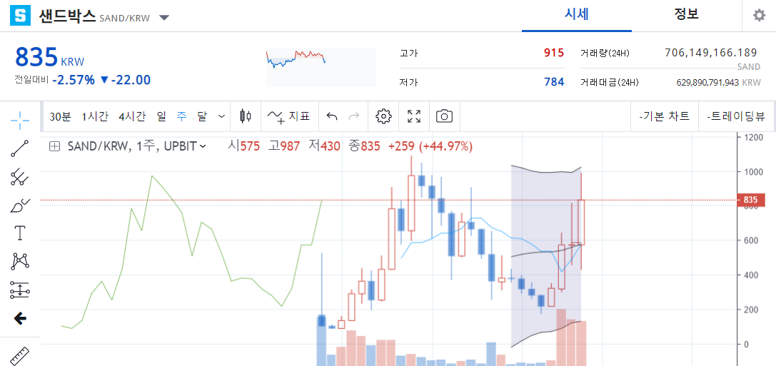This screenshot has width=776, height=366.
Task: Switch to 트레이딩뷰 chart view
Action: [x=737, y=117]
